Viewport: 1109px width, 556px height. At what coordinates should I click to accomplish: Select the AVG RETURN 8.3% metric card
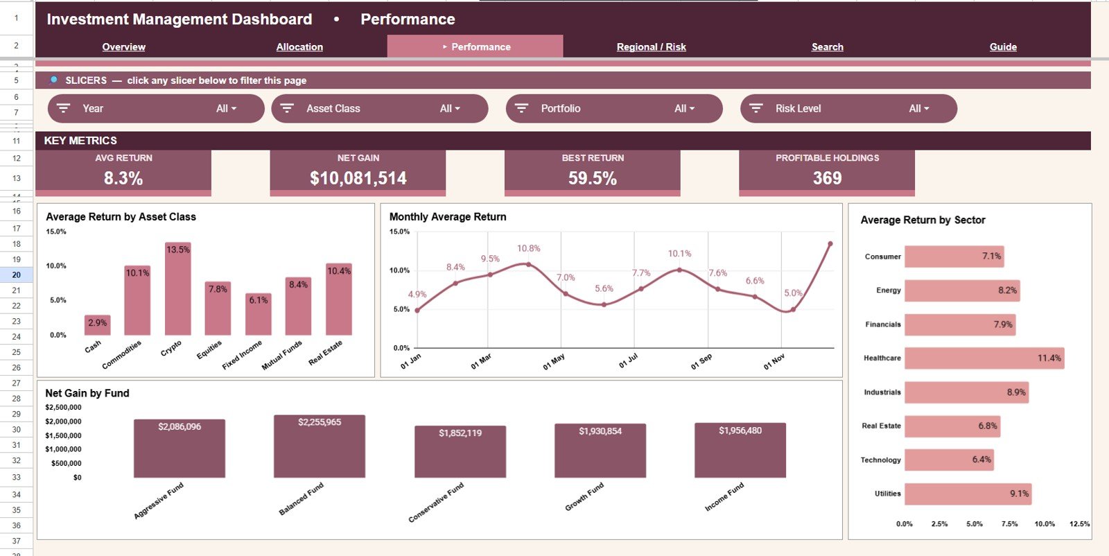click(123, 172)
